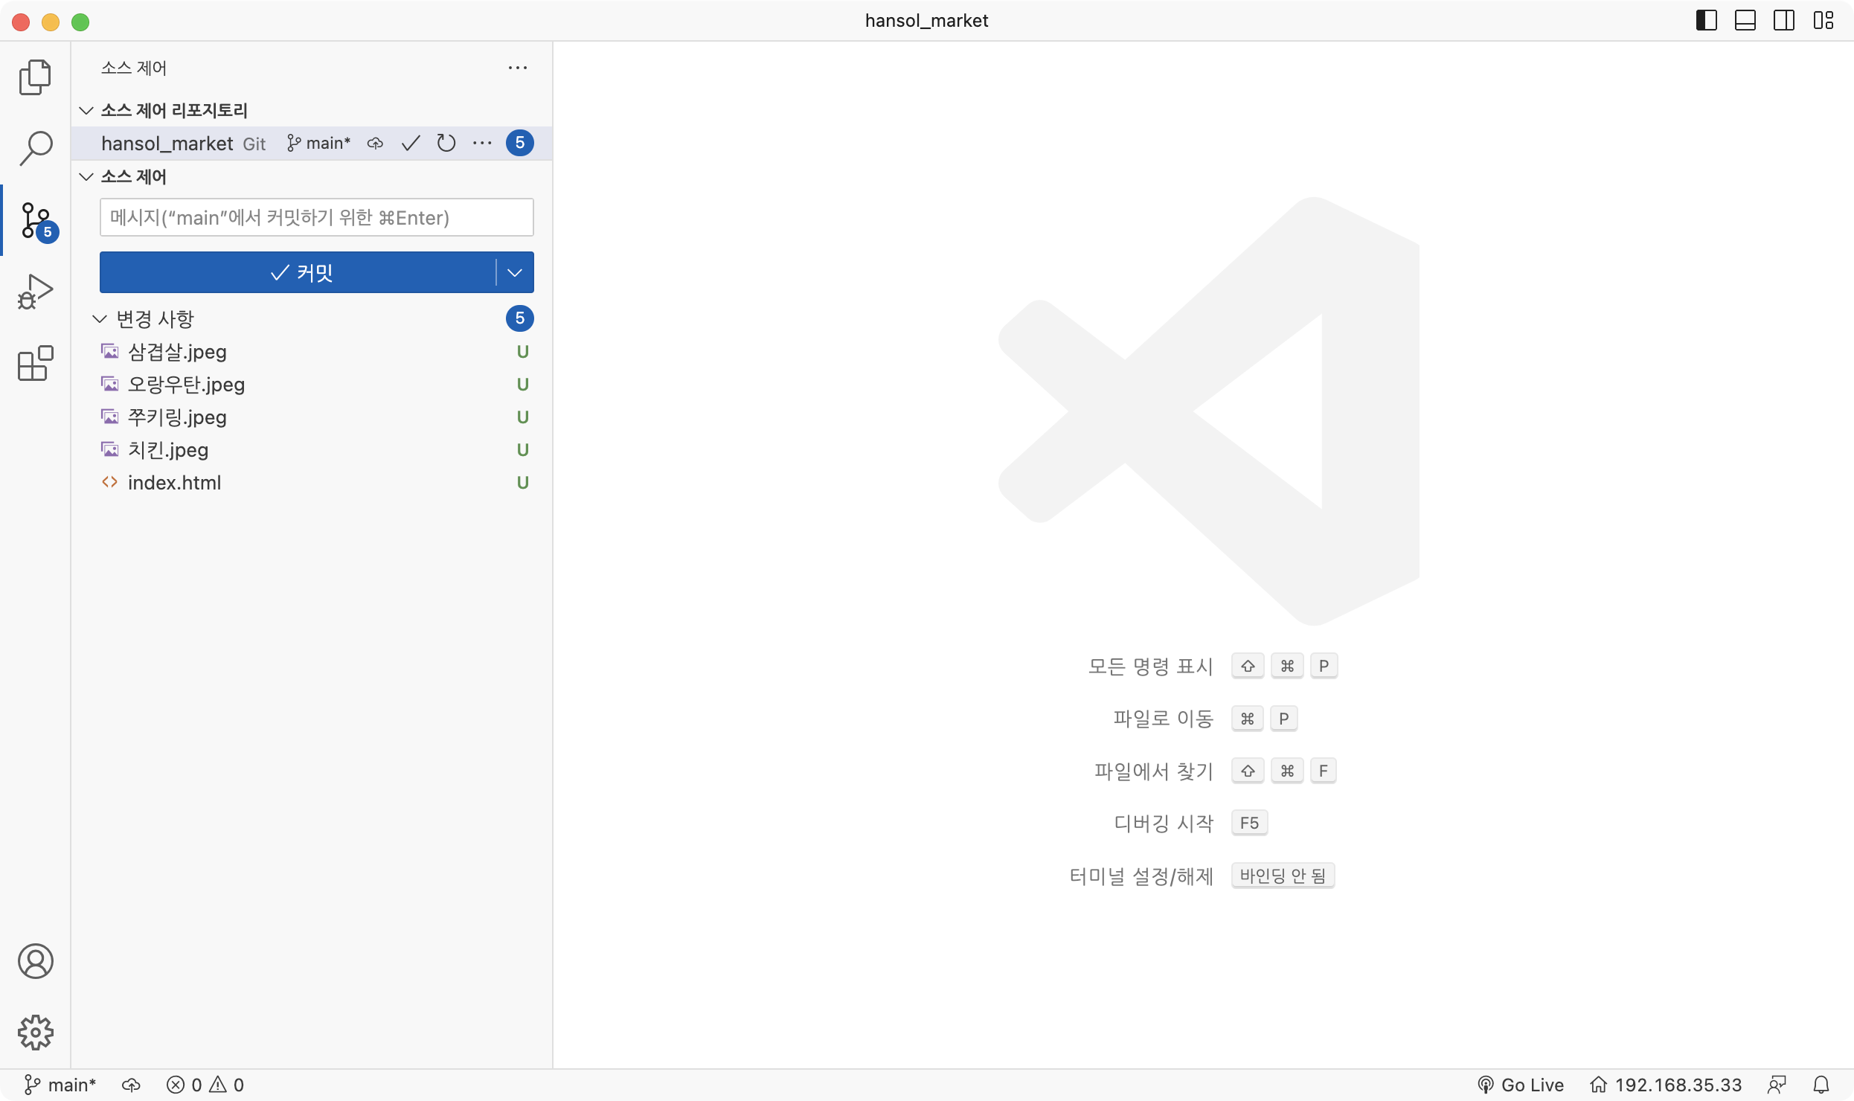Open the commit button dropdown arrow
This screenshot has width=1854, height=1101.
(515, 272)
